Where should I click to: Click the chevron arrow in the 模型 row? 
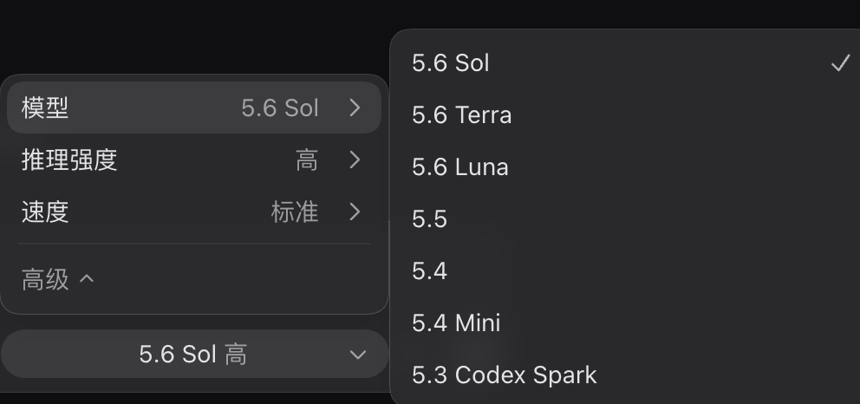tap(355, 108)
